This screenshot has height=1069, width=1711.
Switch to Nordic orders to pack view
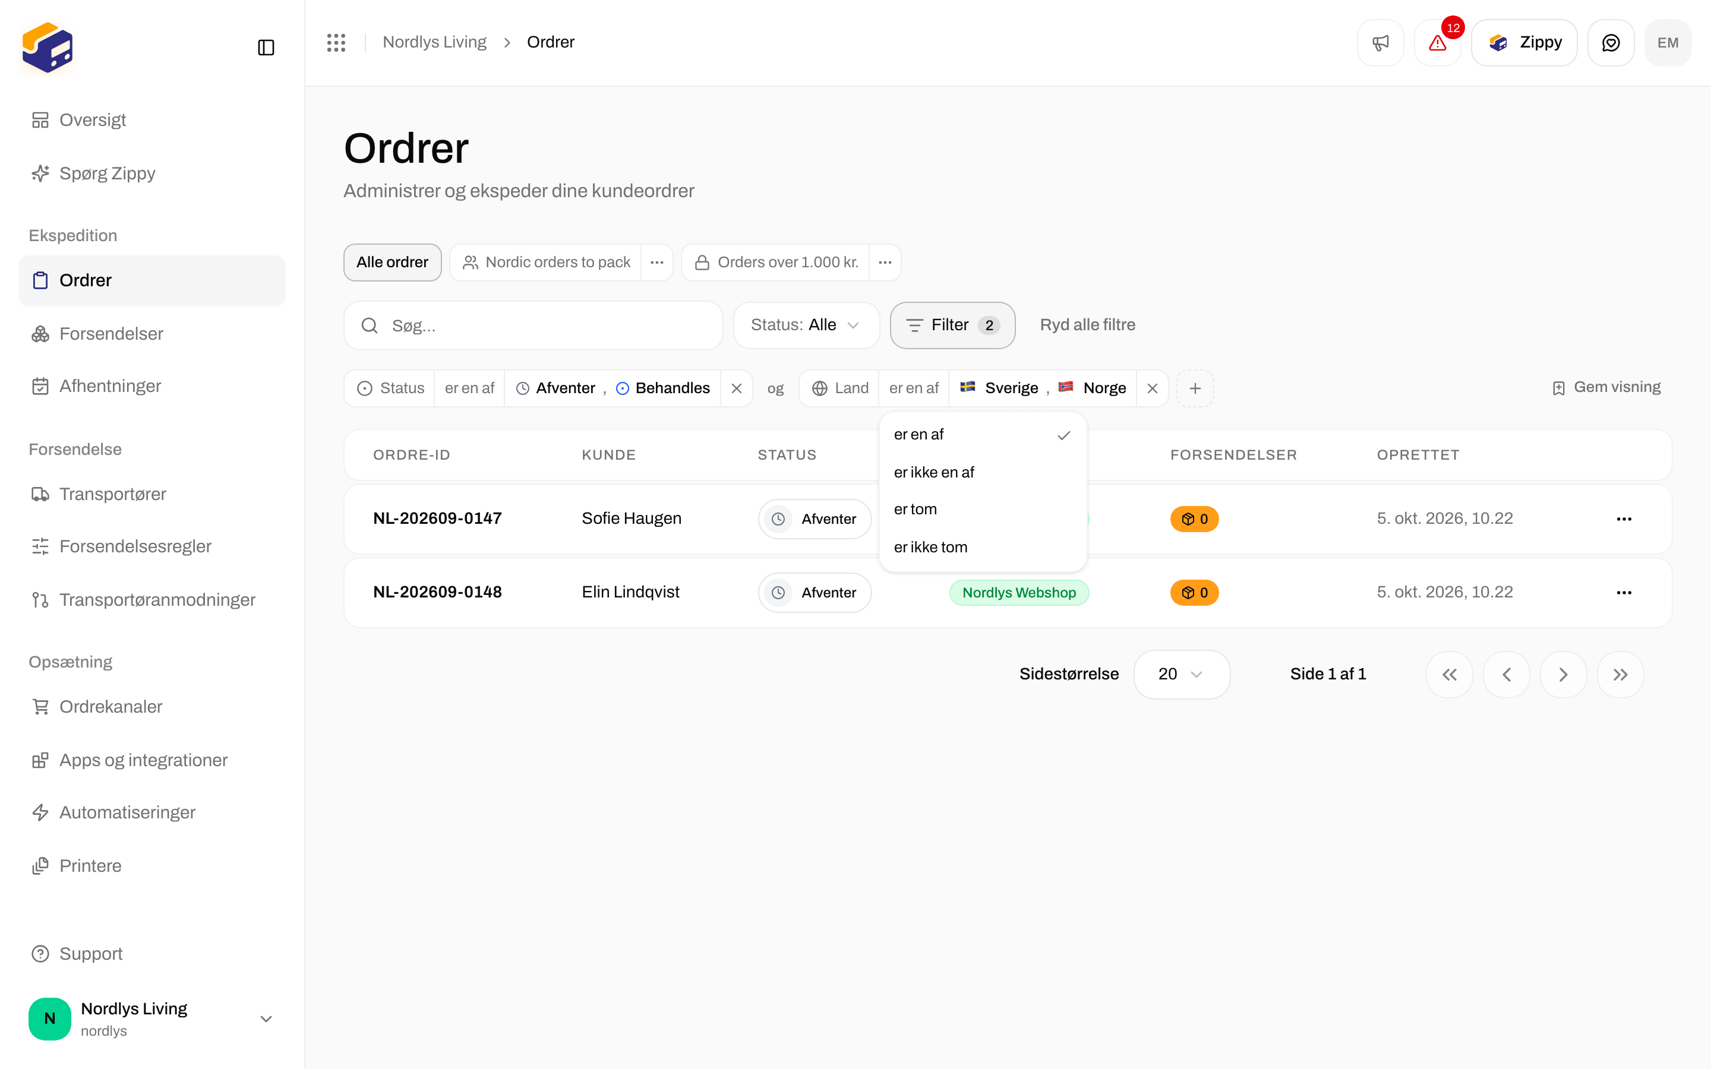tap(546, 262)
